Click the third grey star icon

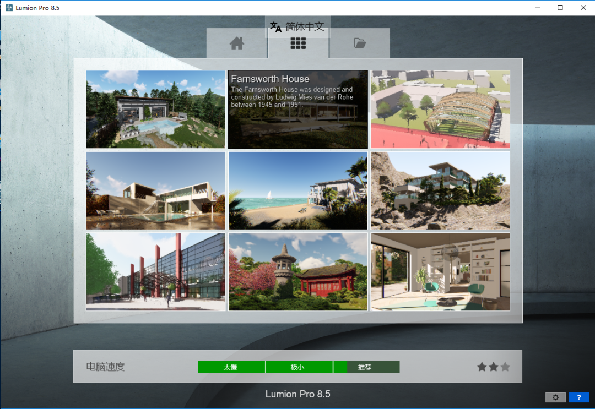coord(505,367)
